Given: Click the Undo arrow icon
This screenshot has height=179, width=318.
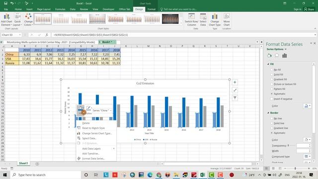Looking at the screenshot, I should click(12, 3).
